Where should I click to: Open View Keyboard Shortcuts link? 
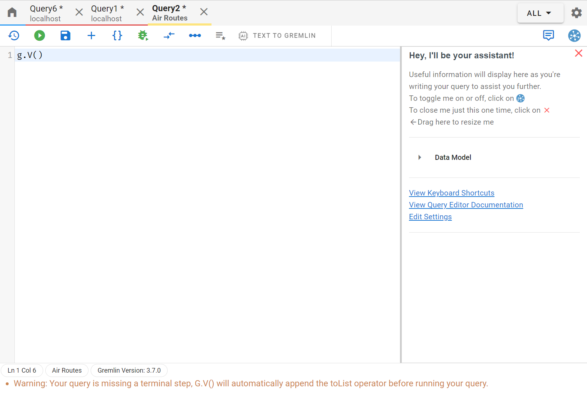451,193
